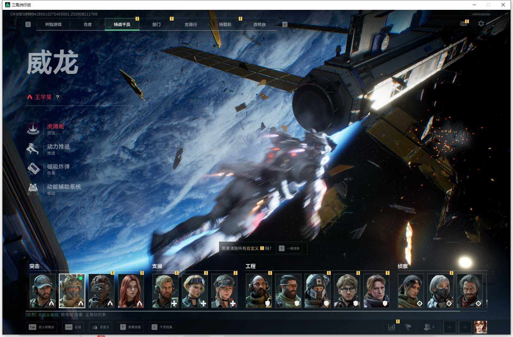This screenshot has height=337, width=513.
Task: Select the brown-haired engineer in grey collar
Action: pyautogui.click(x=376, y=291)
